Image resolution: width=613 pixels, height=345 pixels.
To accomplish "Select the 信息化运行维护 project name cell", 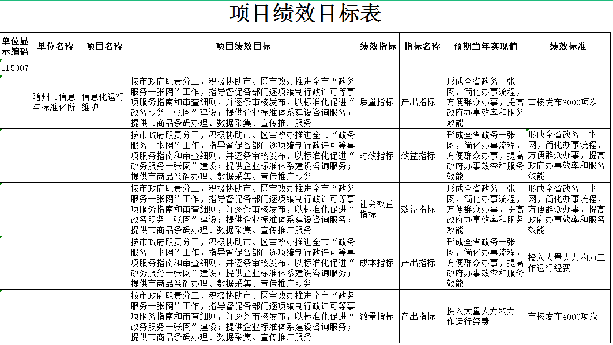I will (104, 102).
